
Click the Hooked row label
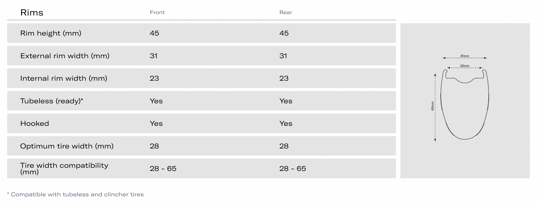click(35, 124)
